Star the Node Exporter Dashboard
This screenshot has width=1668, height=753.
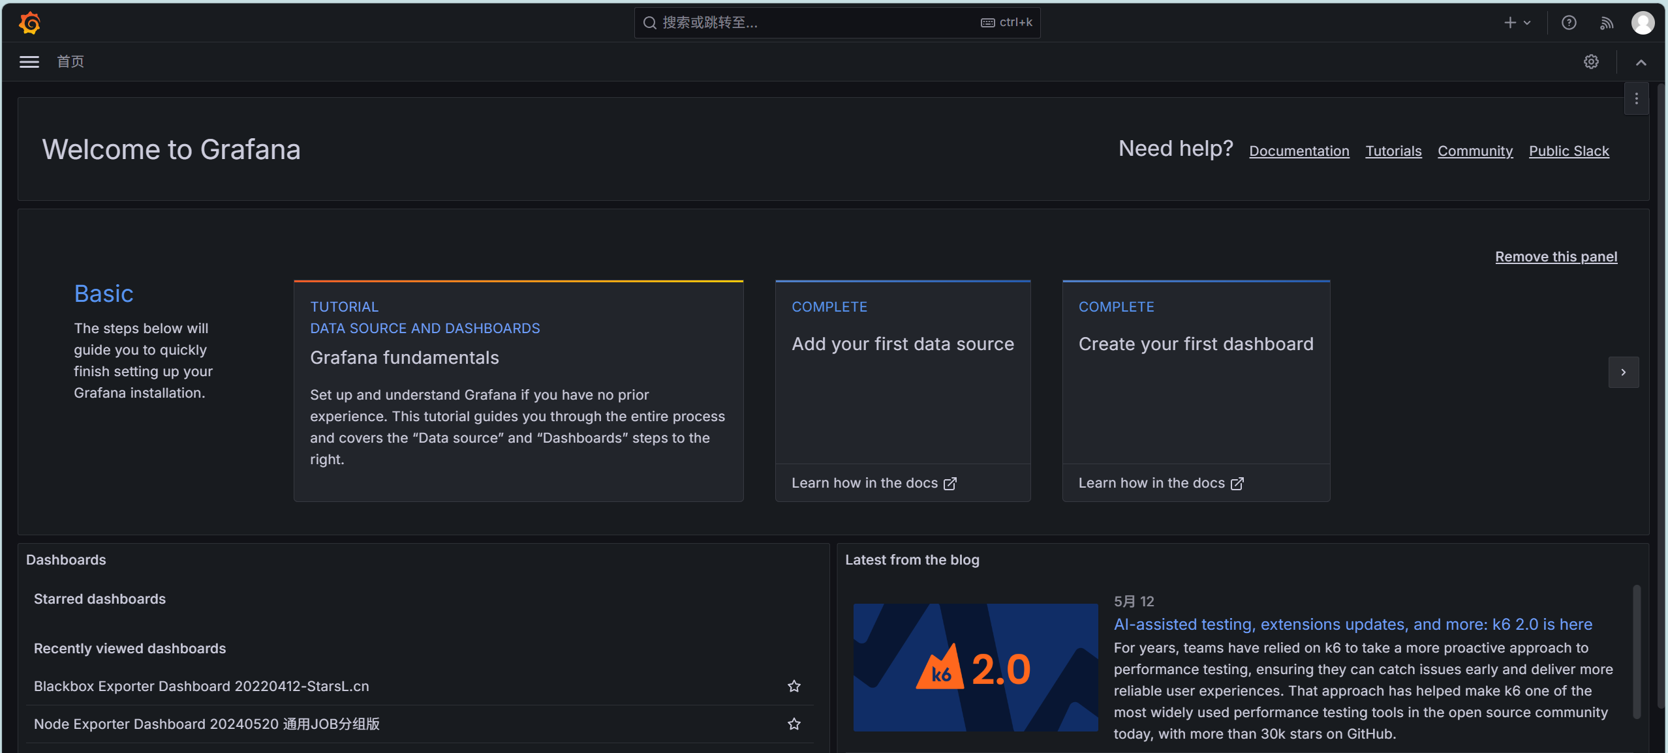(x=794, y=724)
